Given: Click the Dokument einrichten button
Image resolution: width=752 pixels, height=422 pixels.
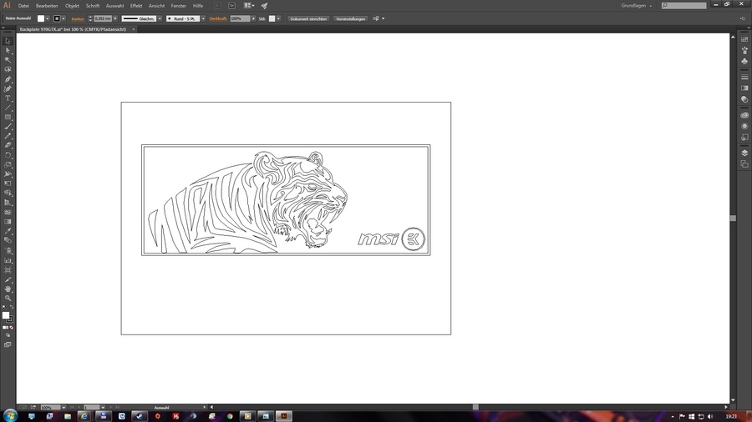Looking at the screenshot, I should 308,18.
